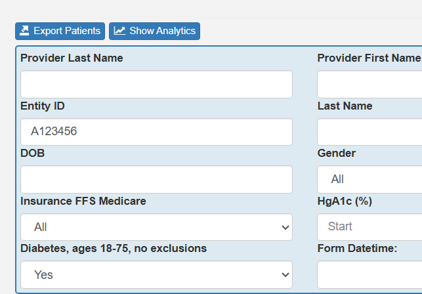The height and width of the screenshot is (294, 422).
Task: Click the patient Last Name input box
Action: pos(369,132)
